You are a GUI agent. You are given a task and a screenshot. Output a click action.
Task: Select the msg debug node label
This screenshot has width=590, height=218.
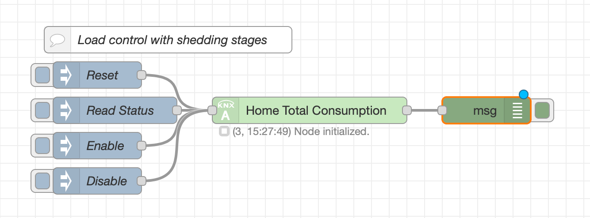[x=485, y=110]
